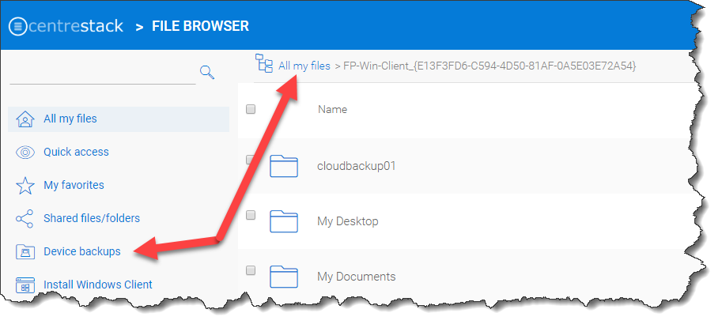Click the All my files breadcrumb link
The image size is (722, 328).
304,66
